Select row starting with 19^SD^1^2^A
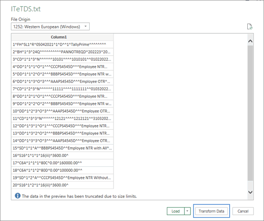The width and height of the screenshot is (264, 221). point(62,178)
